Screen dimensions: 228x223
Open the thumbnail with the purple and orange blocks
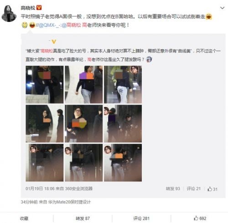[x=84, y=85]
